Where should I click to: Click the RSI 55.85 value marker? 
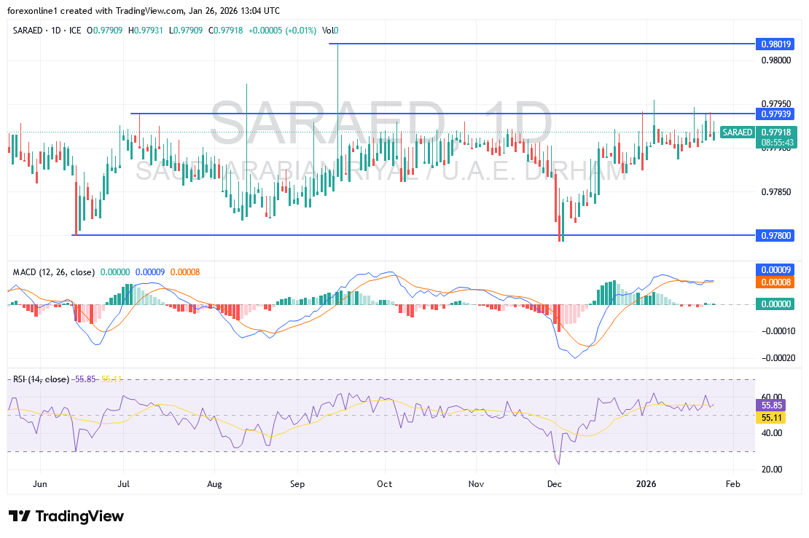click(x=770, y=405)
